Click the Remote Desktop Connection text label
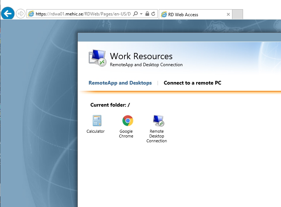 click(157, 136)
